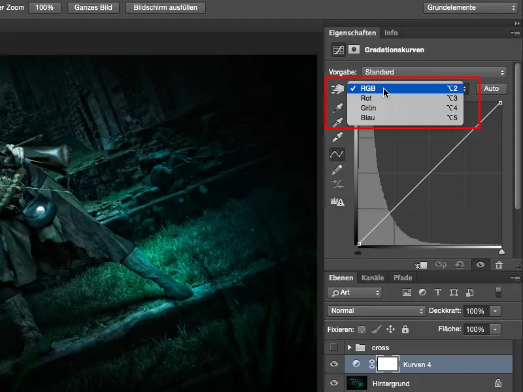Image resolution: width=523 pixels, height=392 pixels.
Task: Filter layers by adjustment layers icon
Action: click(422, 292)
